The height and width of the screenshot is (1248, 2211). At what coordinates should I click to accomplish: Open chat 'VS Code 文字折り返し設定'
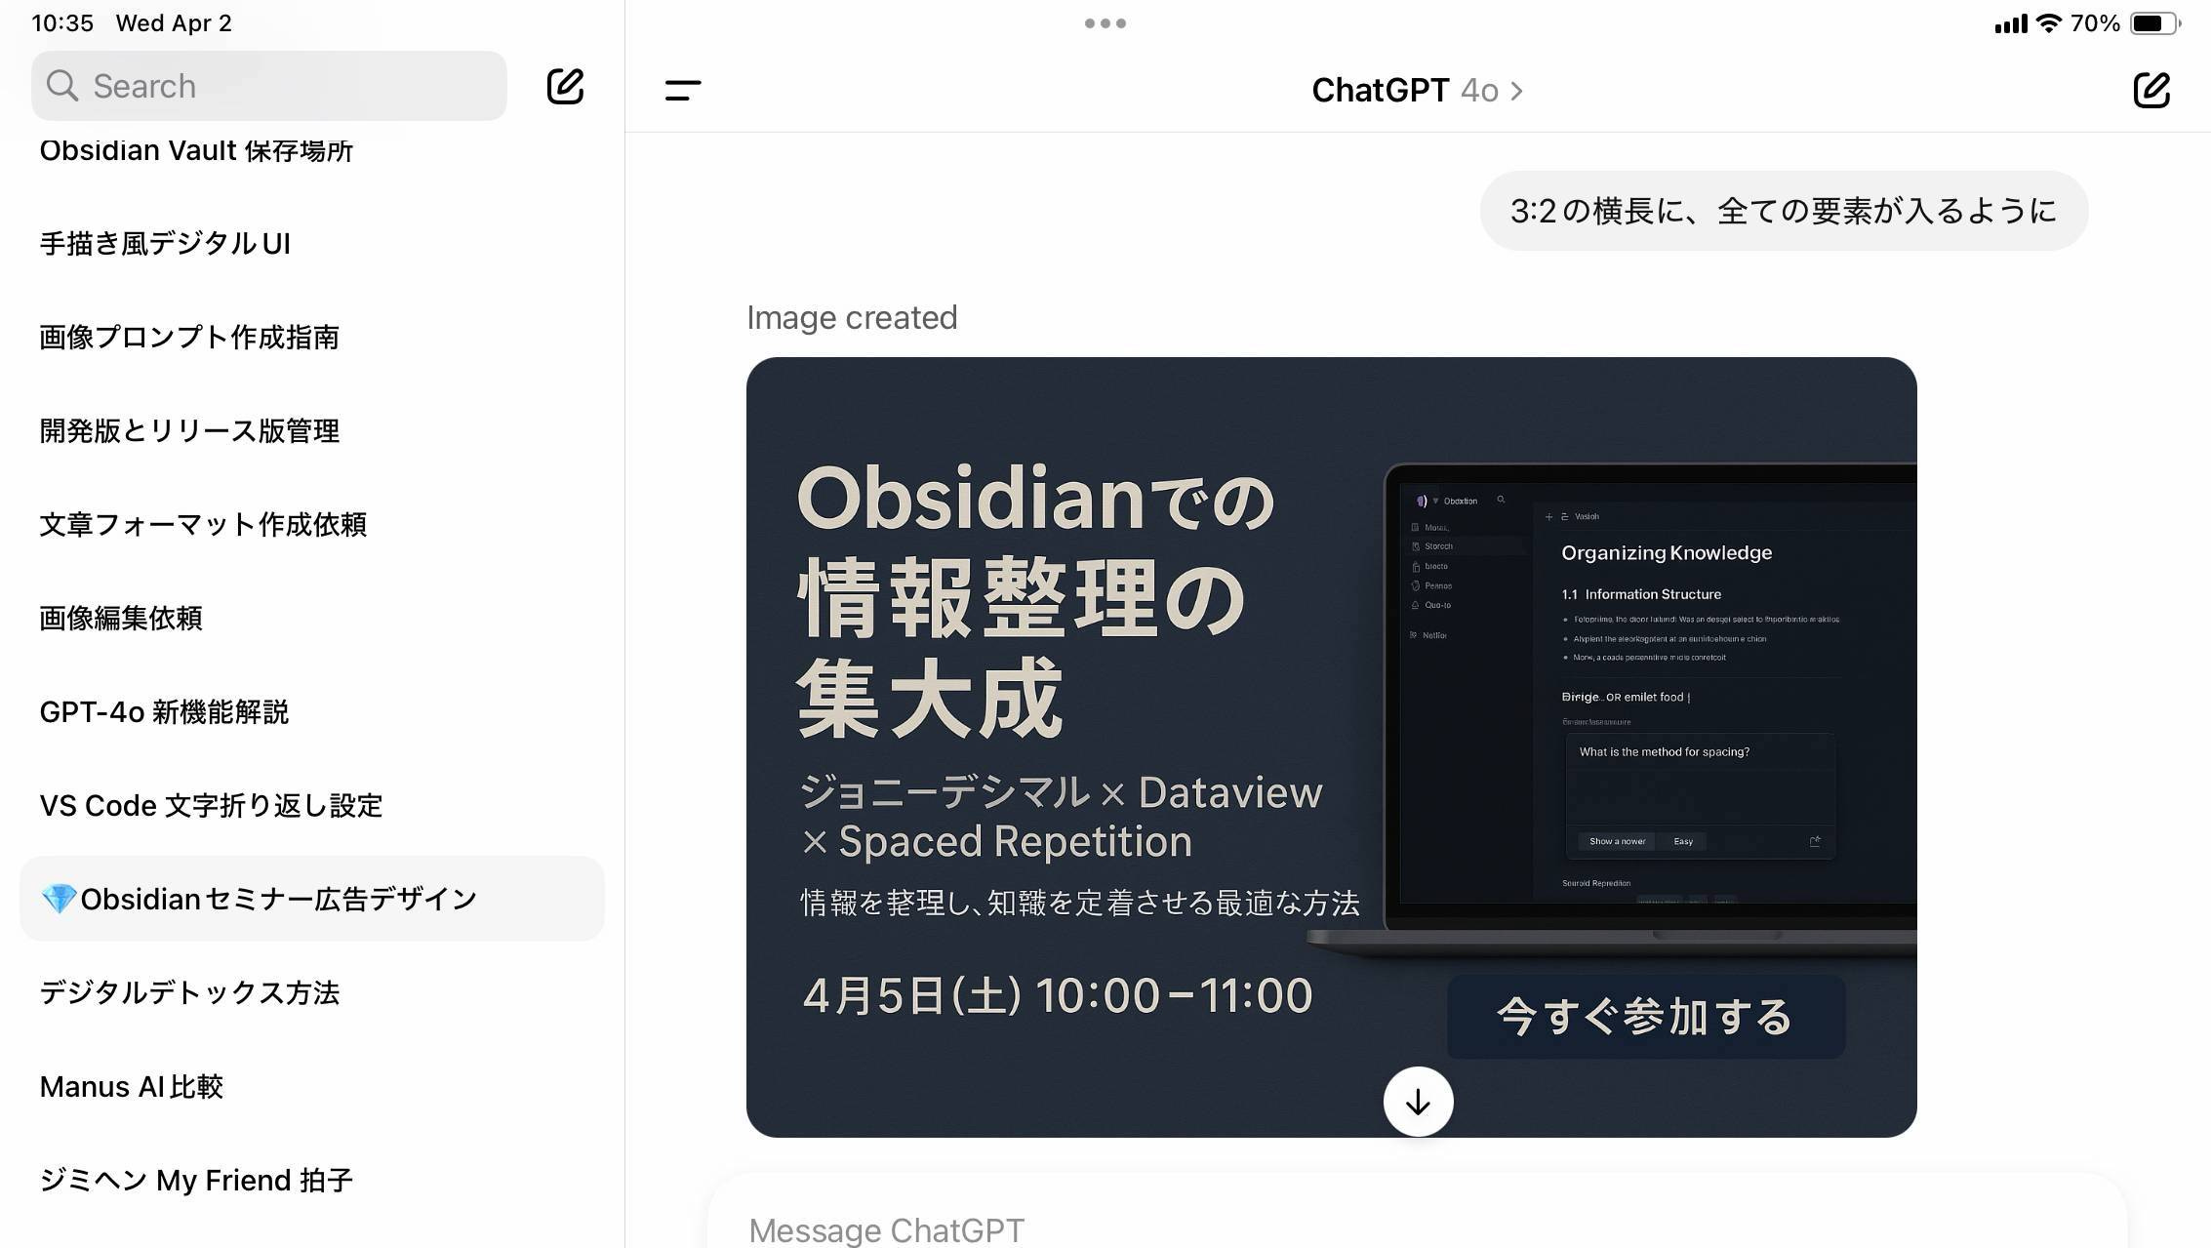pyautogui.click(x=211, y=805)
